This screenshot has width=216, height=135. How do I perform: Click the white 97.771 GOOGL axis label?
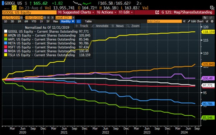coord(208,85)
